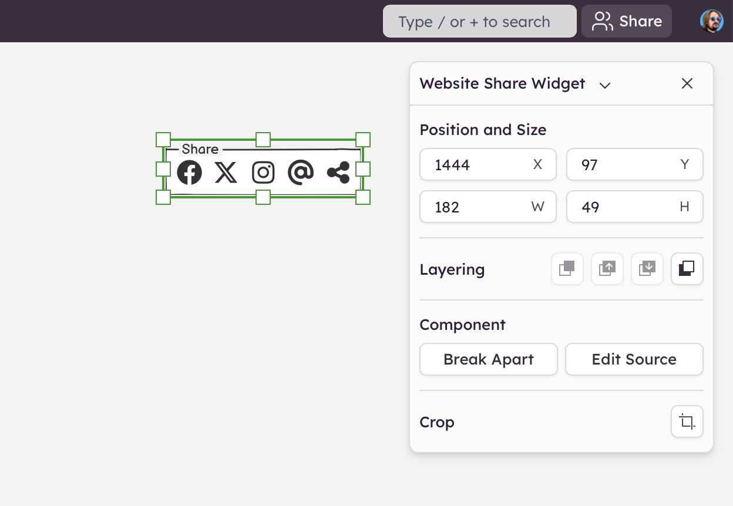Close the Website Share Widget panel

click(687, 83)
